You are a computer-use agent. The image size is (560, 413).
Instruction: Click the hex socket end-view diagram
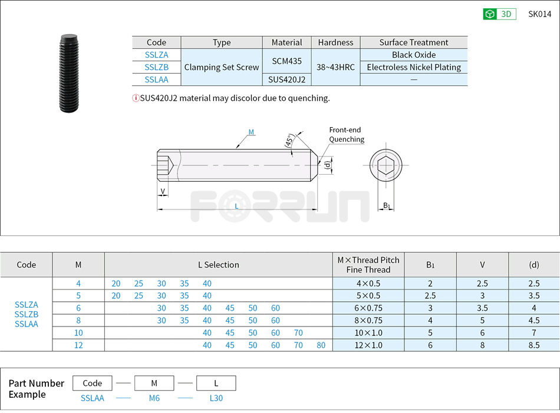pyautogui.click(x=387, y=165)
